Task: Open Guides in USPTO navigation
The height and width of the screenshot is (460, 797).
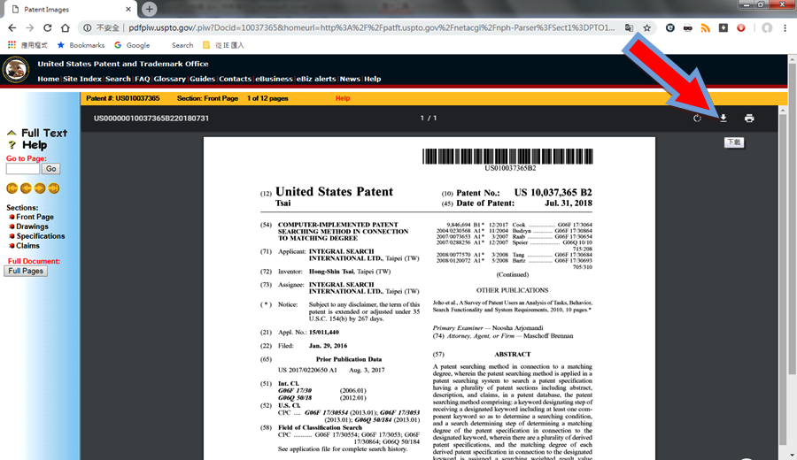Action: 202,79
